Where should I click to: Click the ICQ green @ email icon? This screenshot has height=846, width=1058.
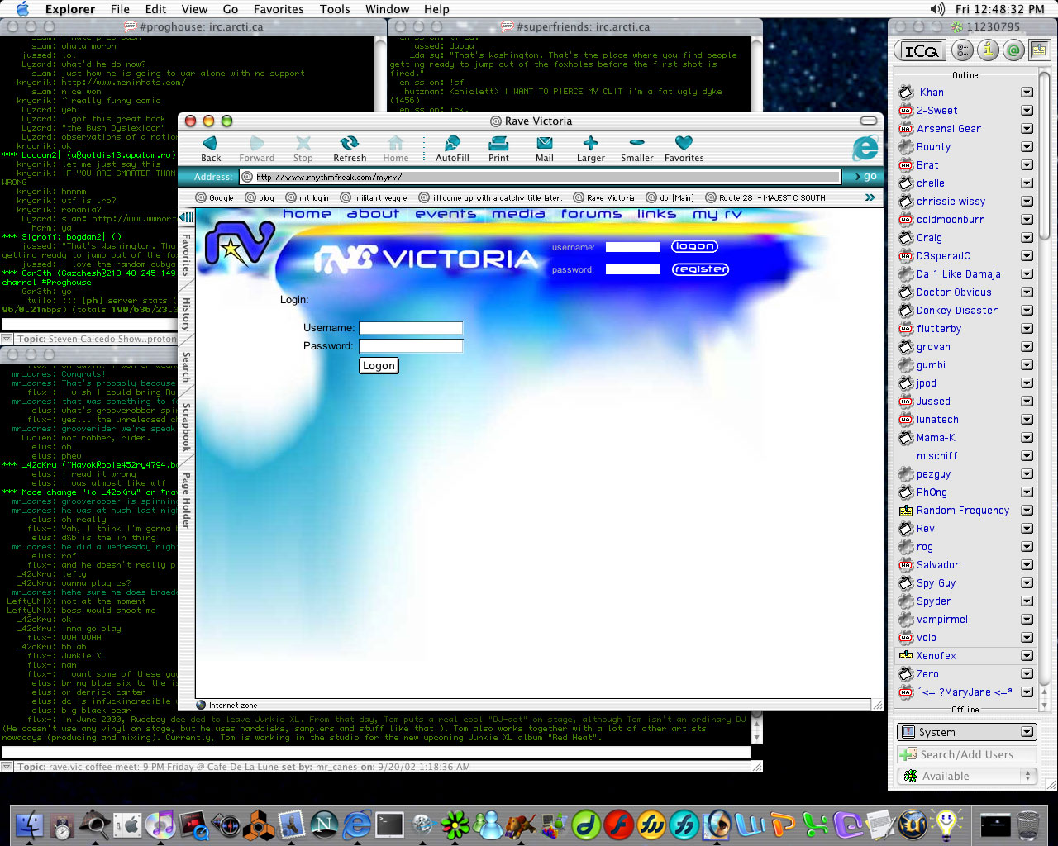pos(1013,50)
